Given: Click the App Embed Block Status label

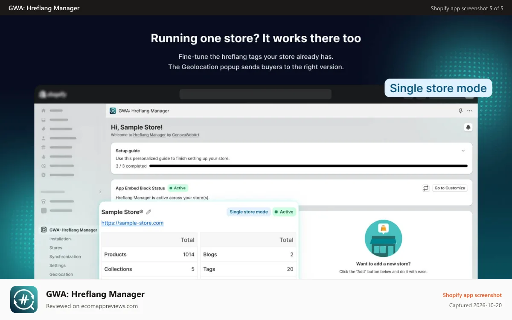Looking at the screenshot, I should tap(140, 188).
